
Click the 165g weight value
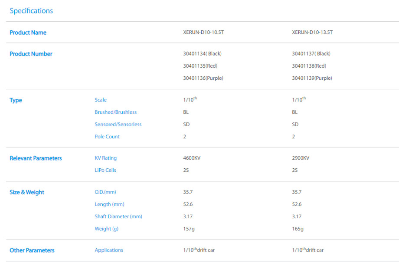298,229
